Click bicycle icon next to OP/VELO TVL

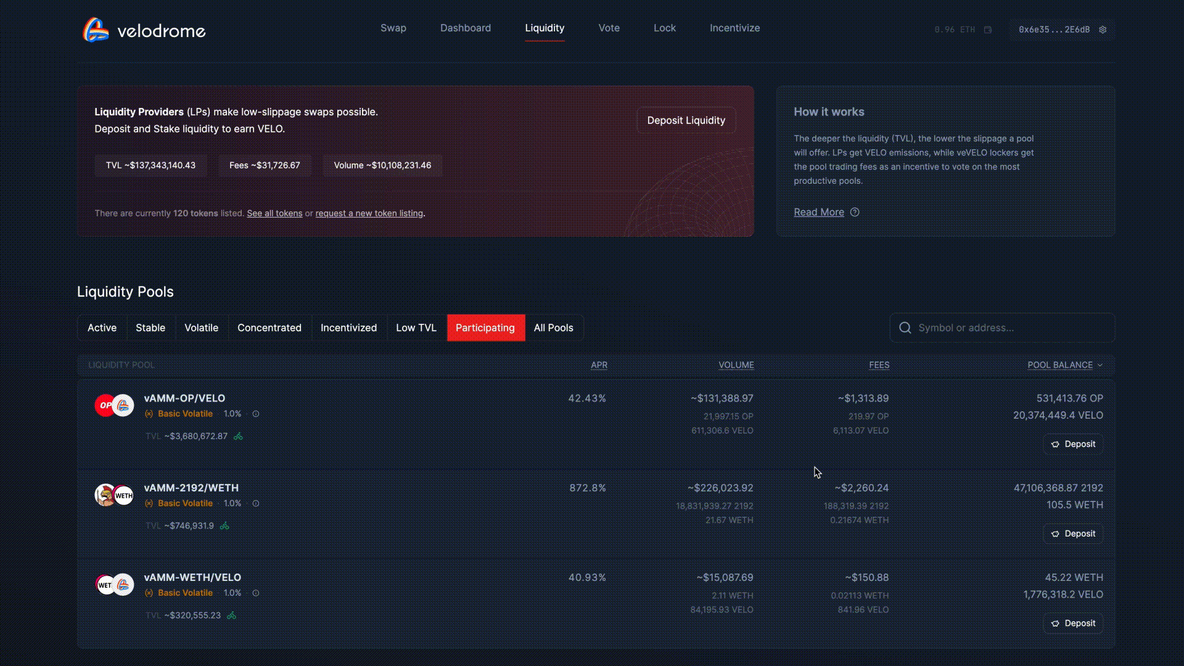point(238,436)
